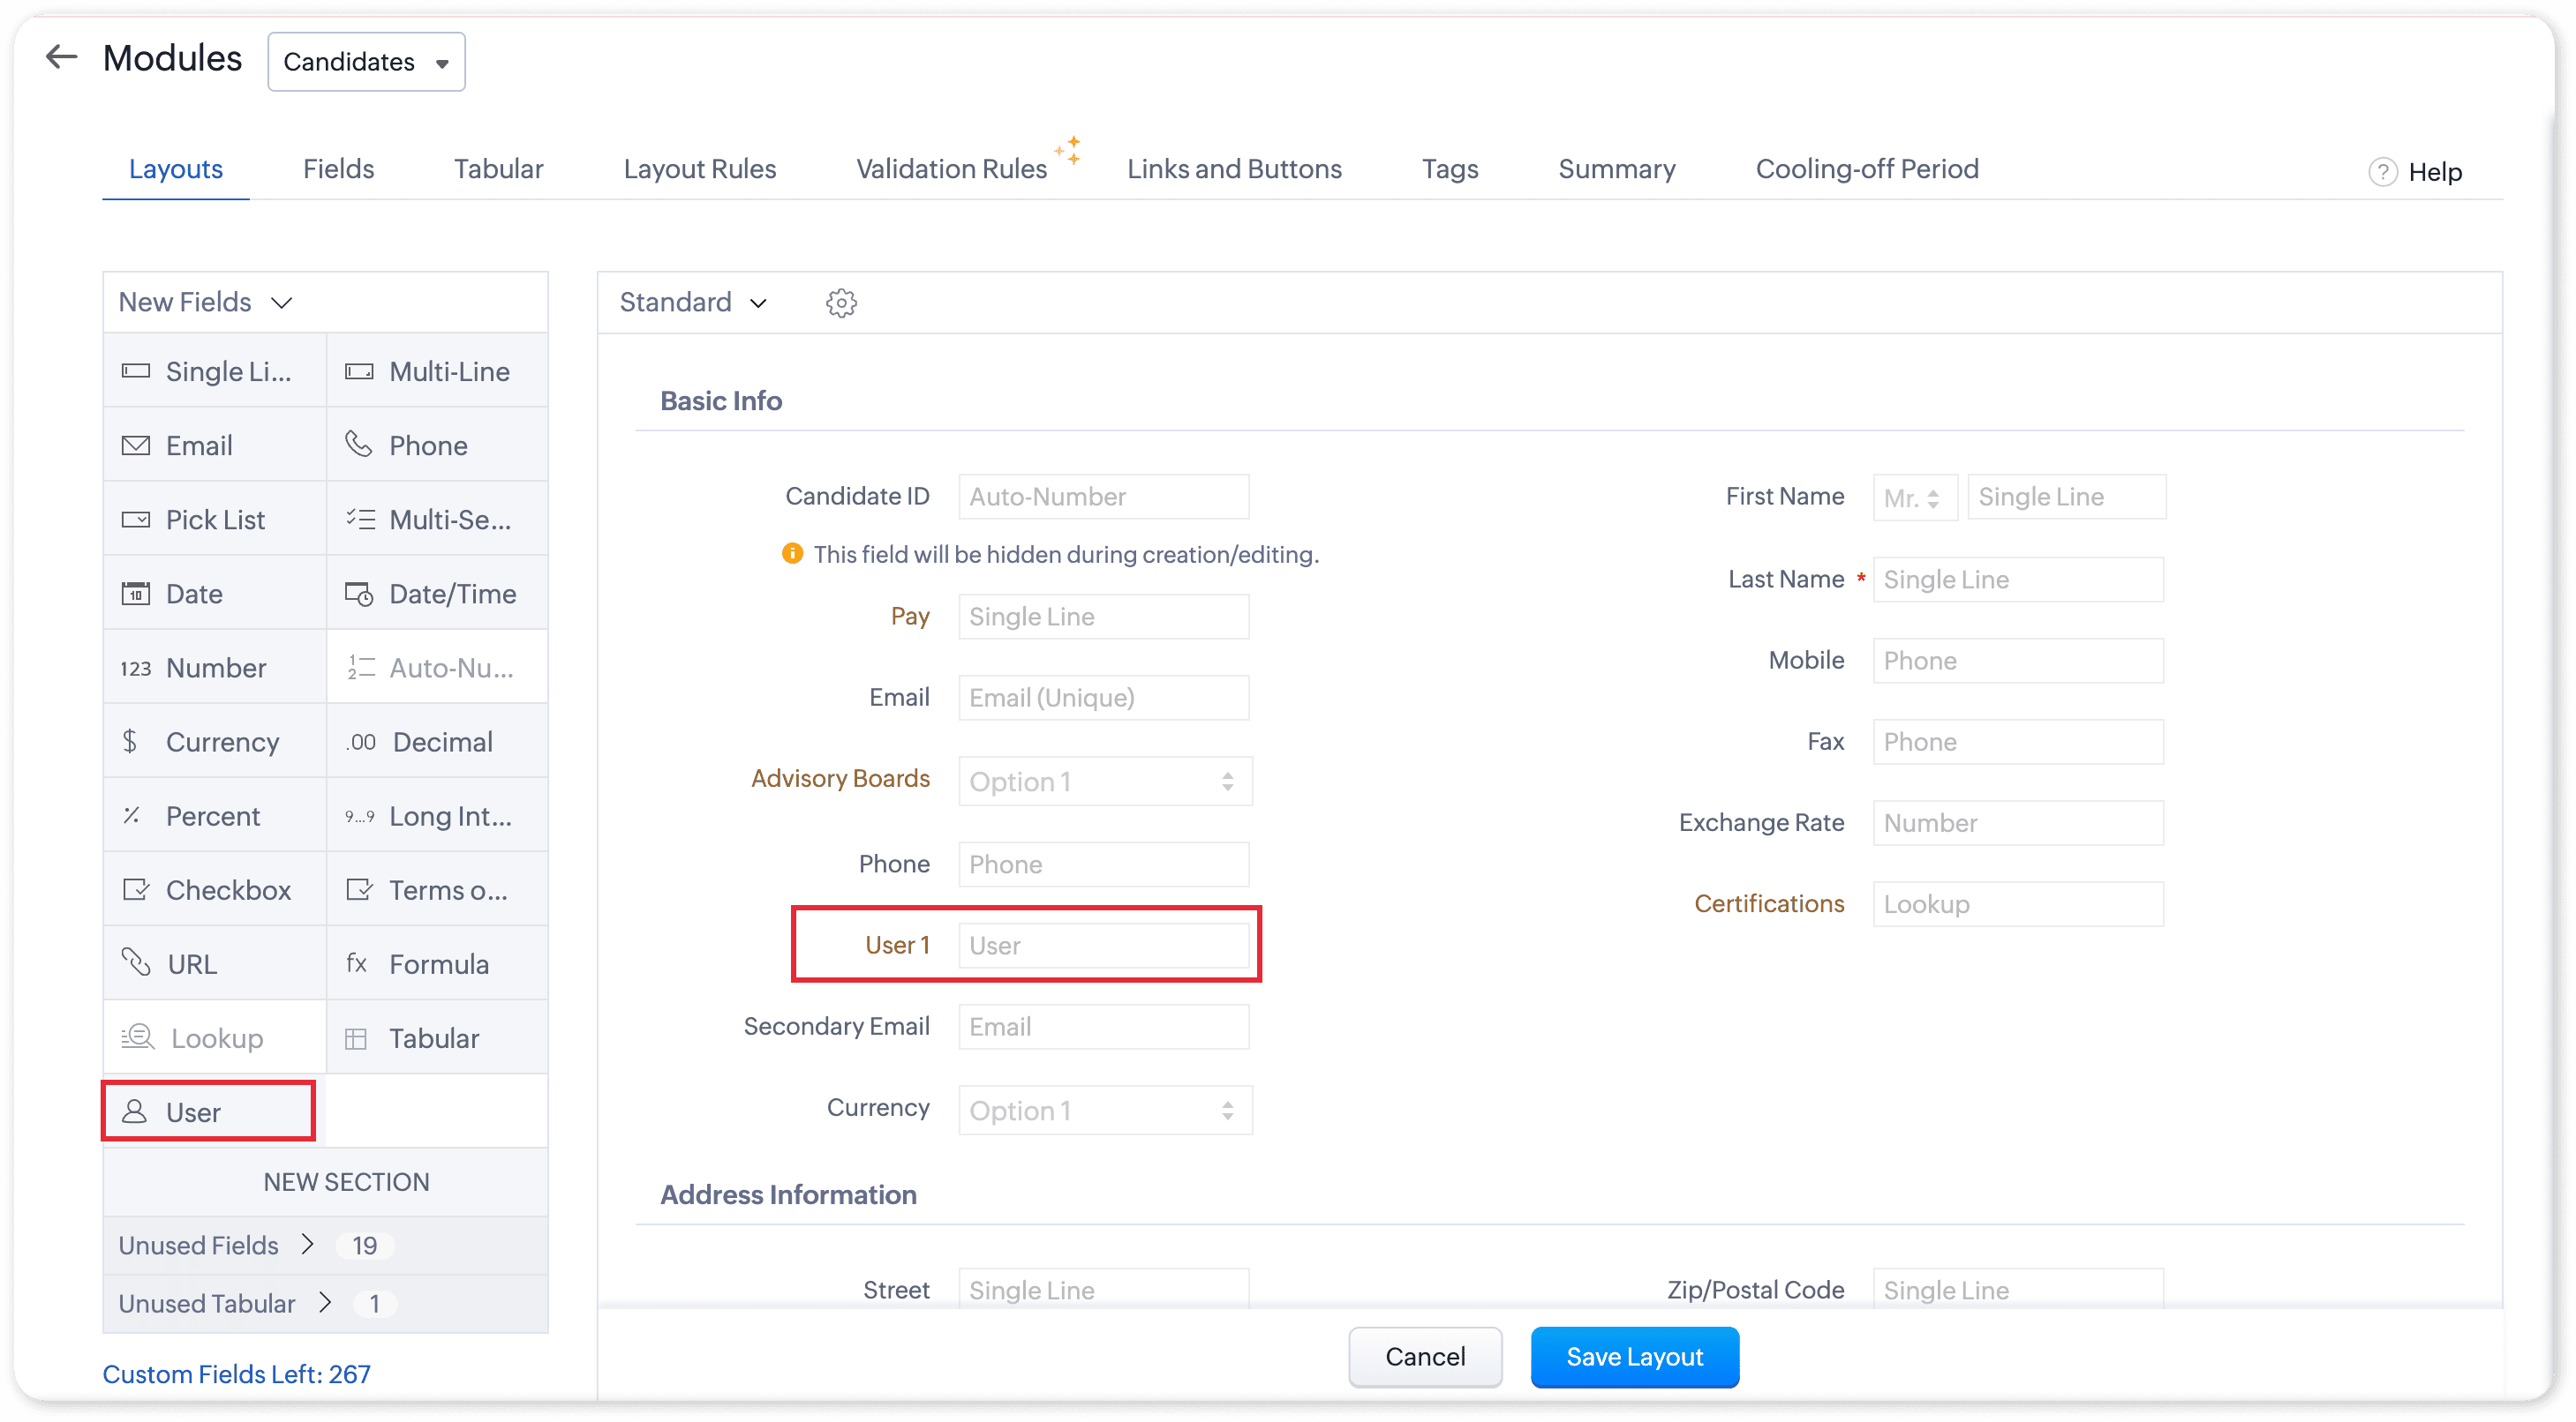Open the Links and Buttons tab
This screenshot has width=2576, height=1422.
[1233, 168]
